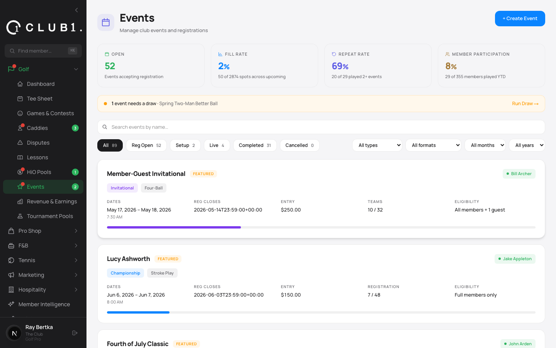Expand the Tennis submenu chevron
This screenshot has width=556, height=348.
(x=76, y=260)
